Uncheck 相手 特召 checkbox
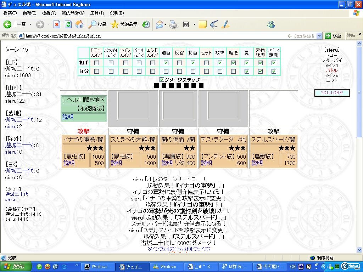 tap(193, 63)
